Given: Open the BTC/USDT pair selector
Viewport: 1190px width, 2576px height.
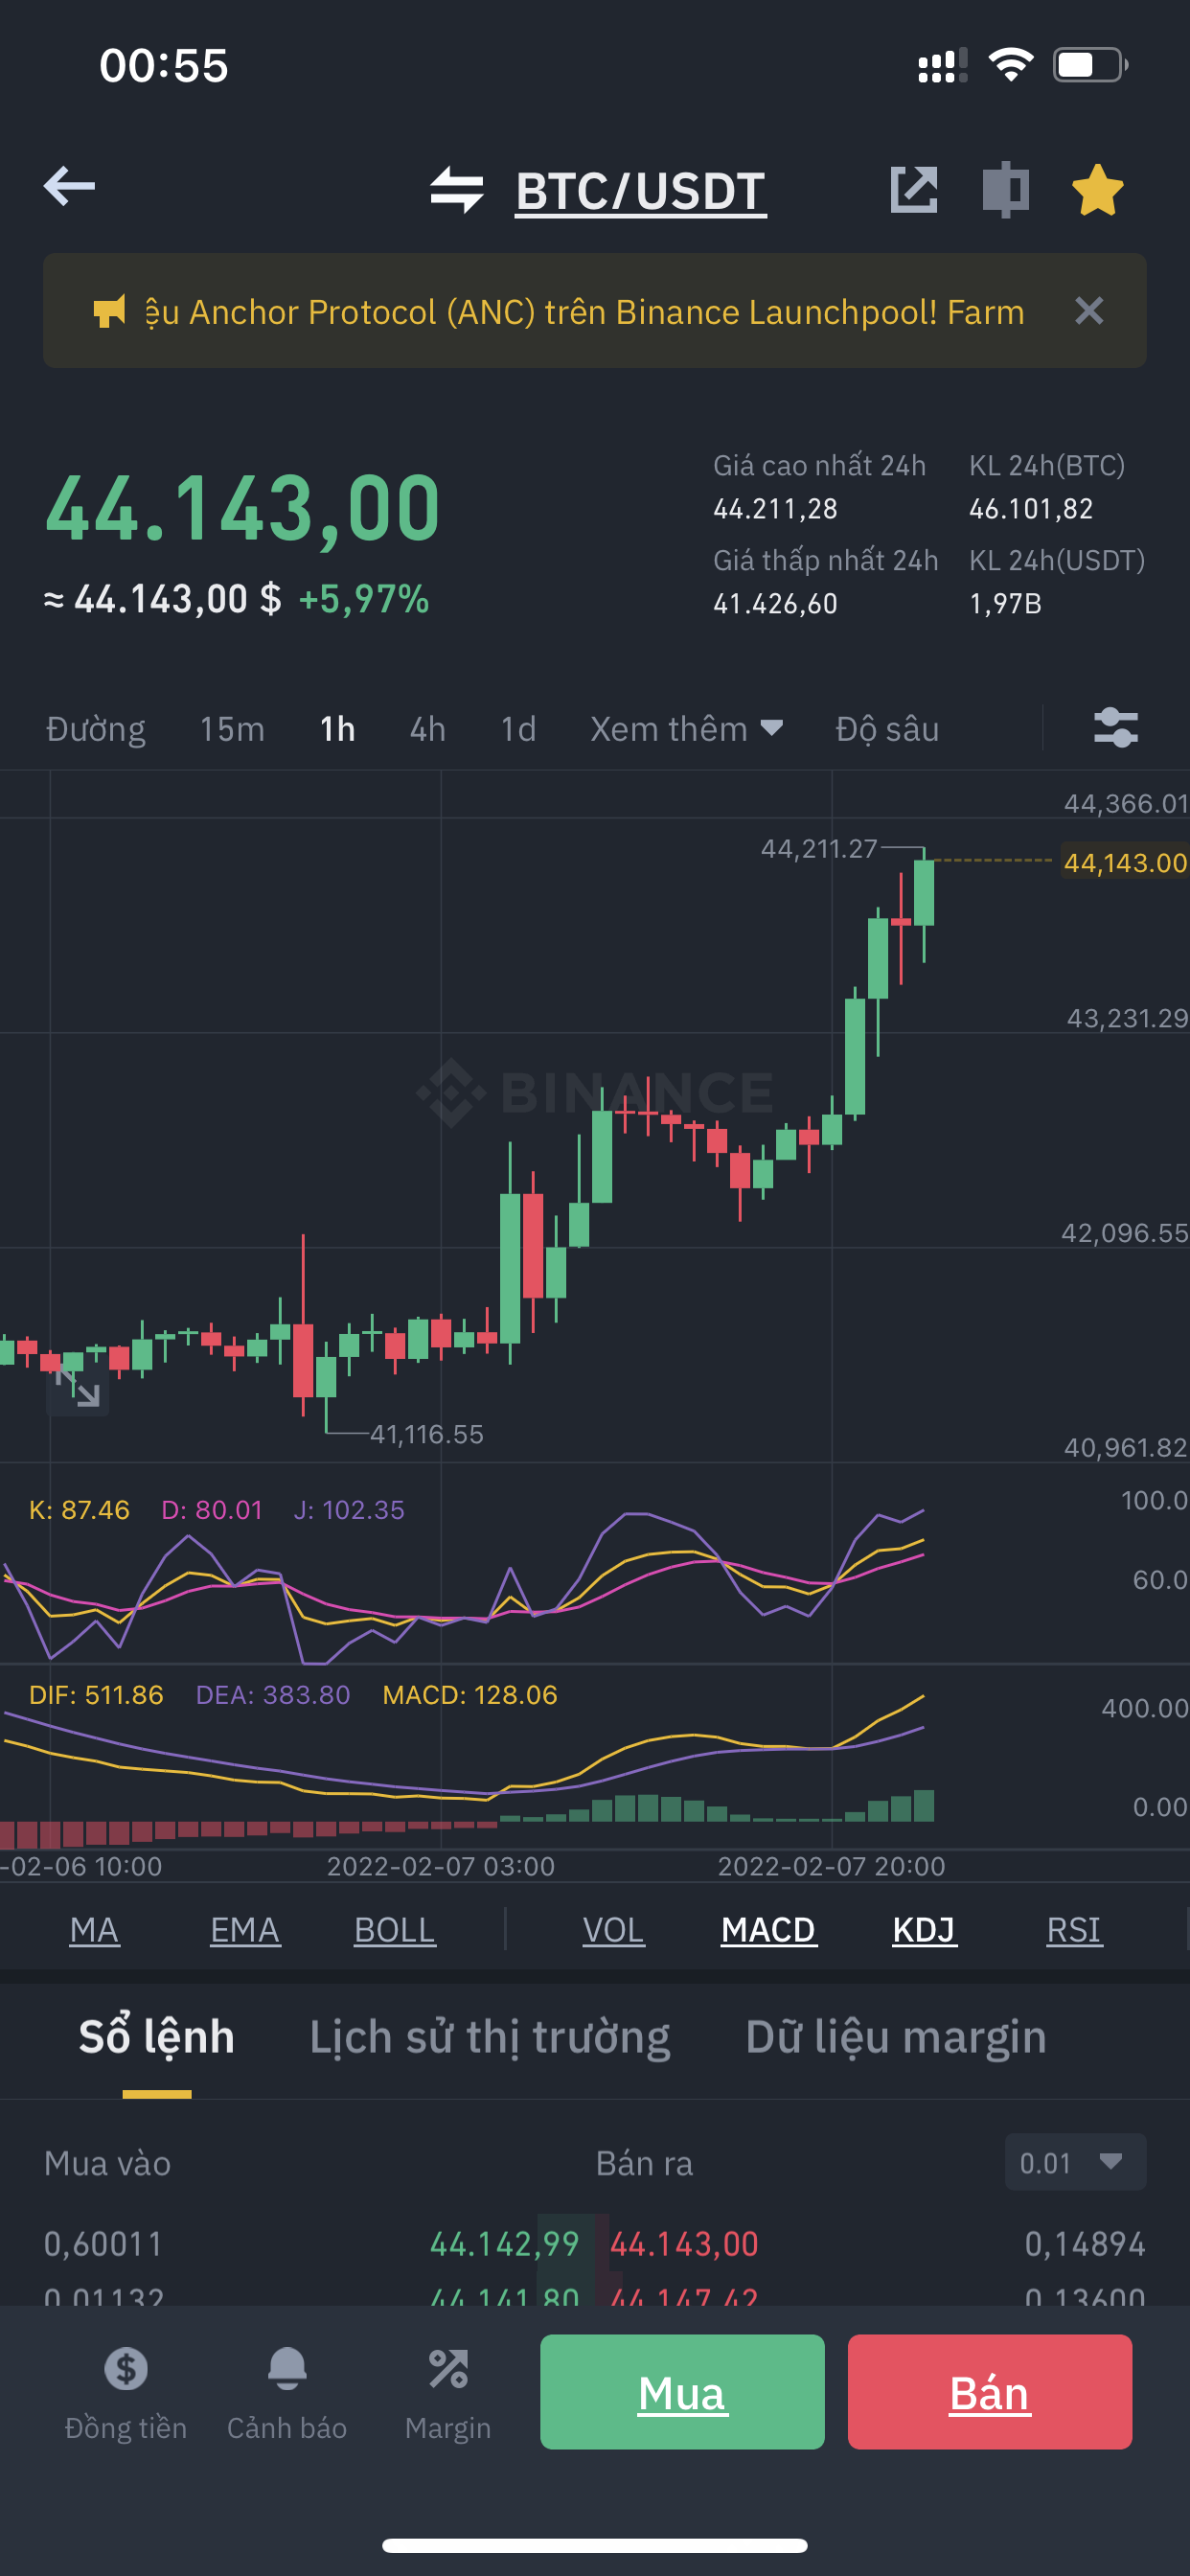Looking at the screenshot, I should (x=640, y=190).
